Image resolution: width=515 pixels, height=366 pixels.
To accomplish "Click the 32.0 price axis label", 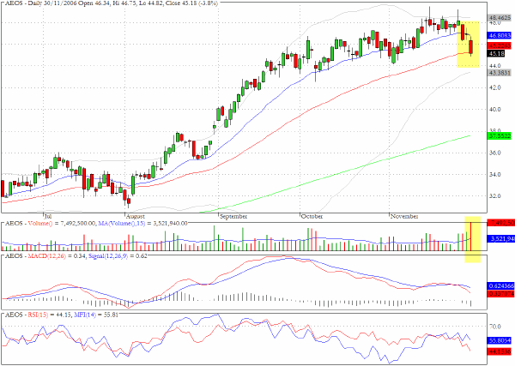I will tap(494, 196).
